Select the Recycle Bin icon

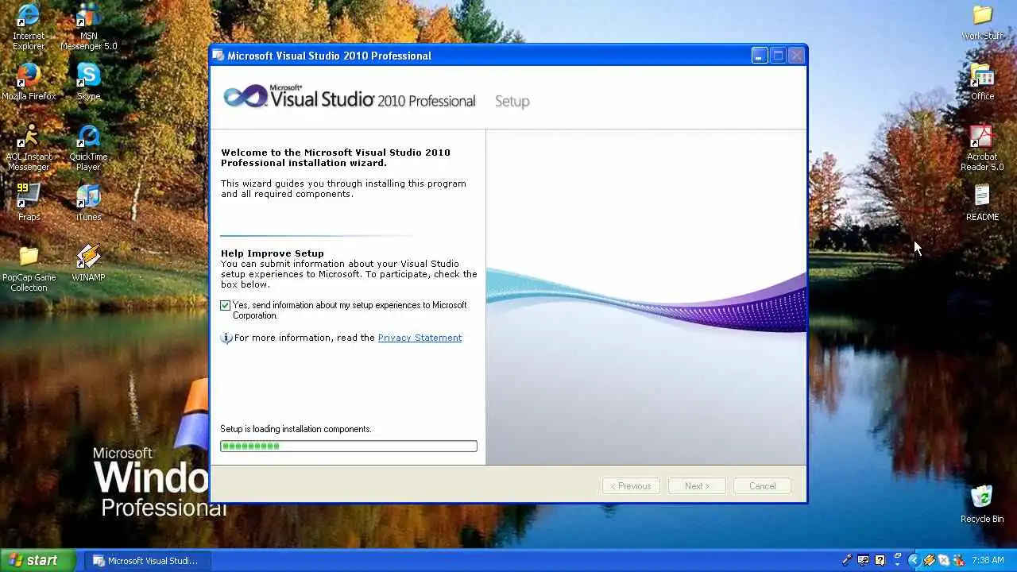(982, 503)
